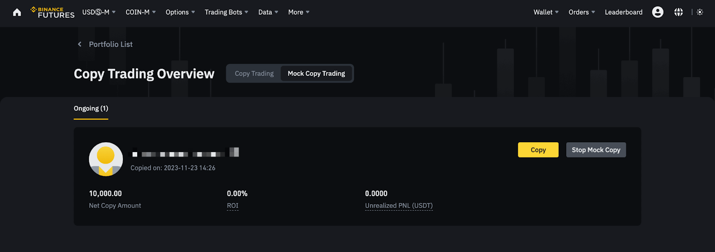This screenshot has width=715, height=252.
Task: Open the user profile icon
Action: [657, 12]
